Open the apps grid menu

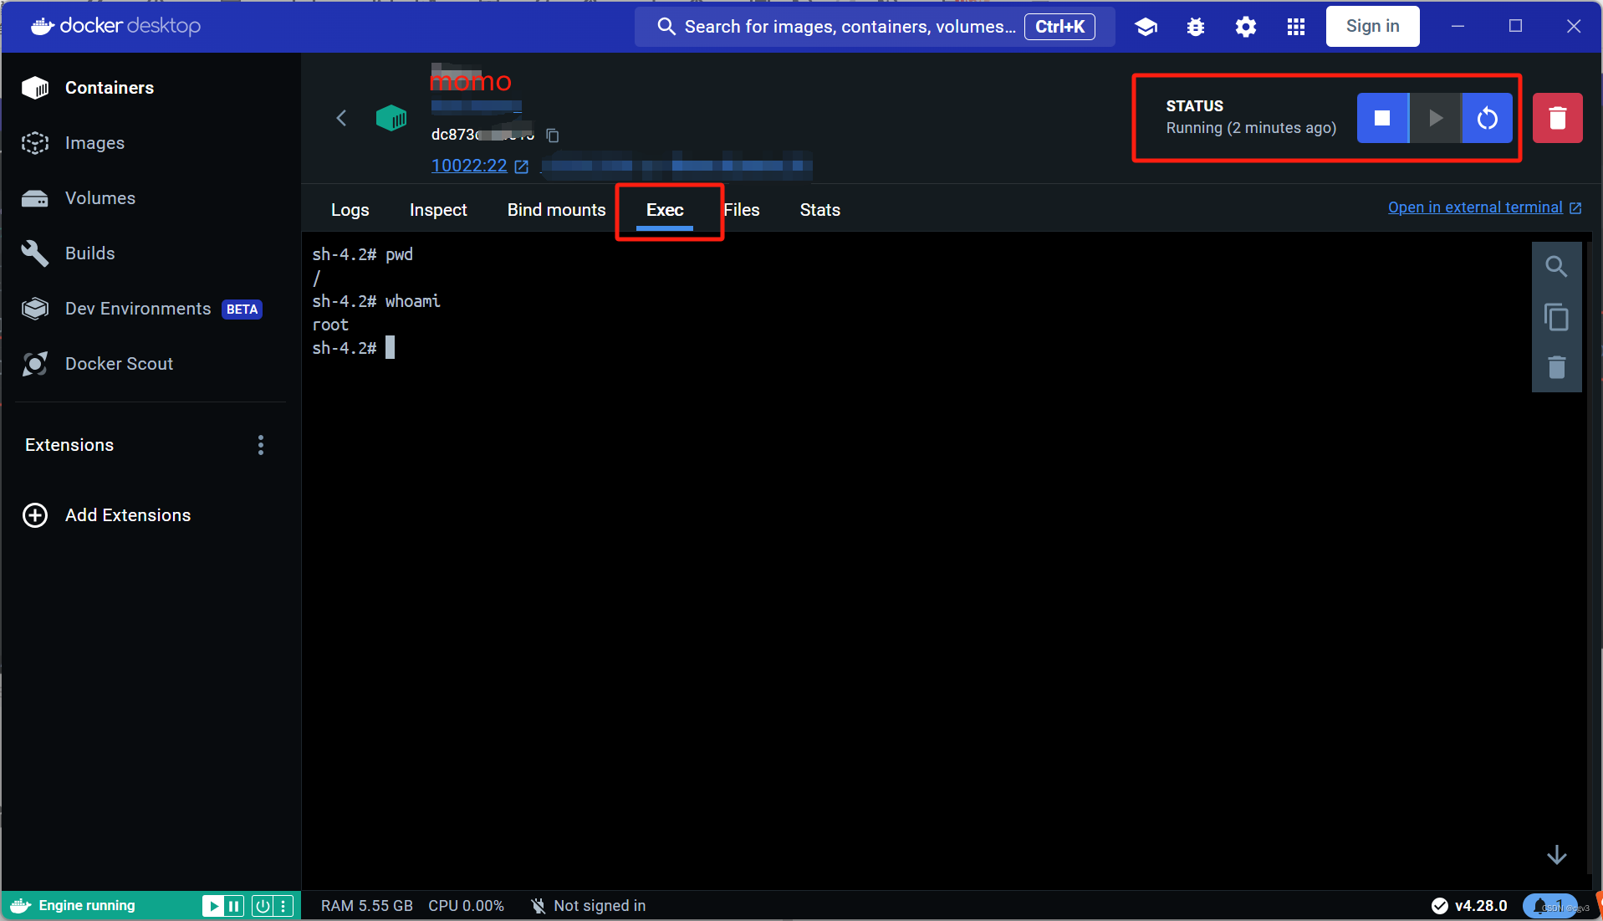(1296, 27)
